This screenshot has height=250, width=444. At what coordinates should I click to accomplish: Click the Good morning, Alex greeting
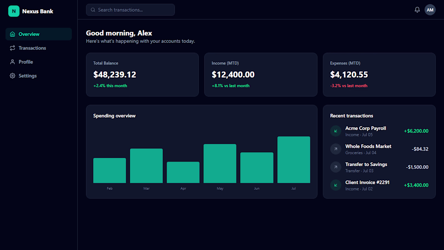[x=119, y=33]
